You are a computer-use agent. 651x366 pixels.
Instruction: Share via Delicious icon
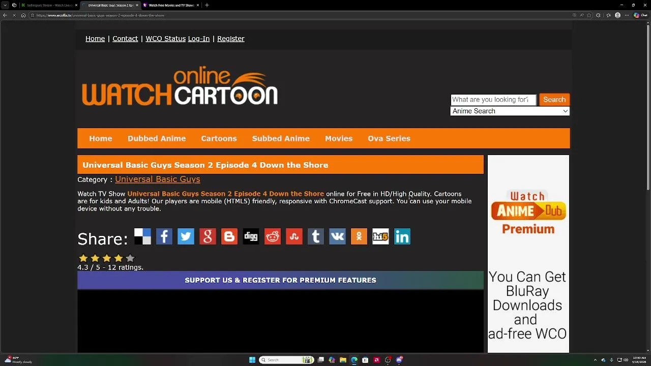coord(142,236)
